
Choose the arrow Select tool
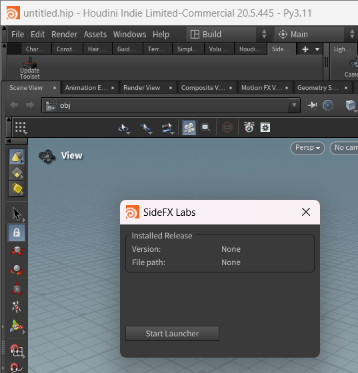[17, 214]
